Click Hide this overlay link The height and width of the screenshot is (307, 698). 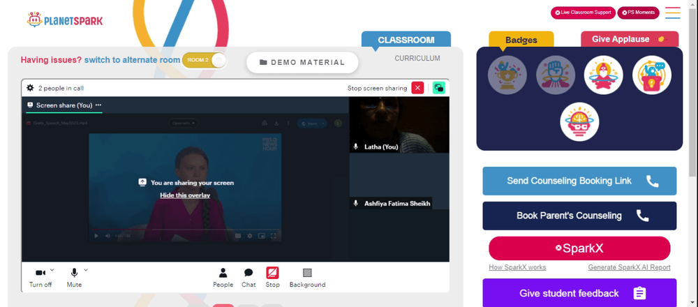(x=185, y=195)
